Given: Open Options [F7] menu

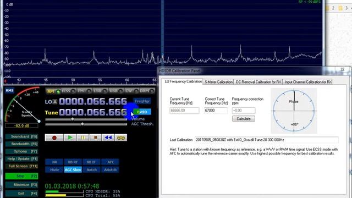Looking at the screenshot, I should coord(22,151).
